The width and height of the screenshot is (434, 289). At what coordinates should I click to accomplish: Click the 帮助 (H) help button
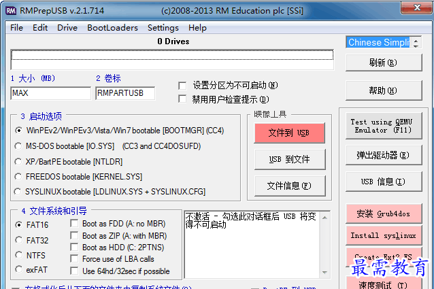(384, 90)
